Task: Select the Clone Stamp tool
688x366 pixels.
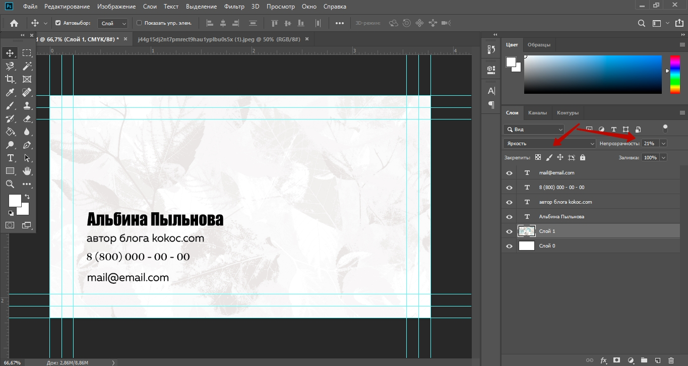Action: [x=27, y=105]
